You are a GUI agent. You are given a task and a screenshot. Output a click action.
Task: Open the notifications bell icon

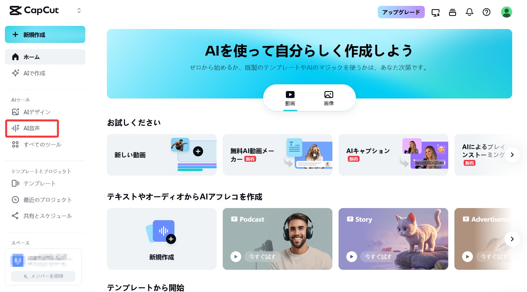[x=469, y=12]
